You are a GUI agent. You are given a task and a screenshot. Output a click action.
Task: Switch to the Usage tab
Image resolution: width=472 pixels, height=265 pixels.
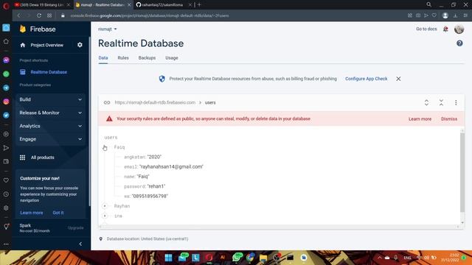172,57
